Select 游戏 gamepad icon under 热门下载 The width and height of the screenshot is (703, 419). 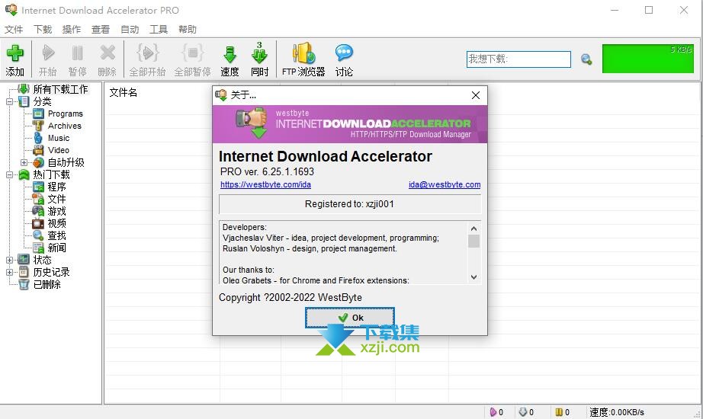click(x=39, y=210)
